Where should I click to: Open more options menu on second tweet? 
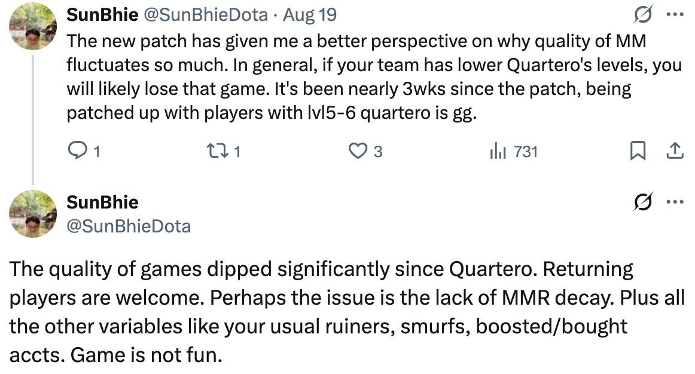675,202
